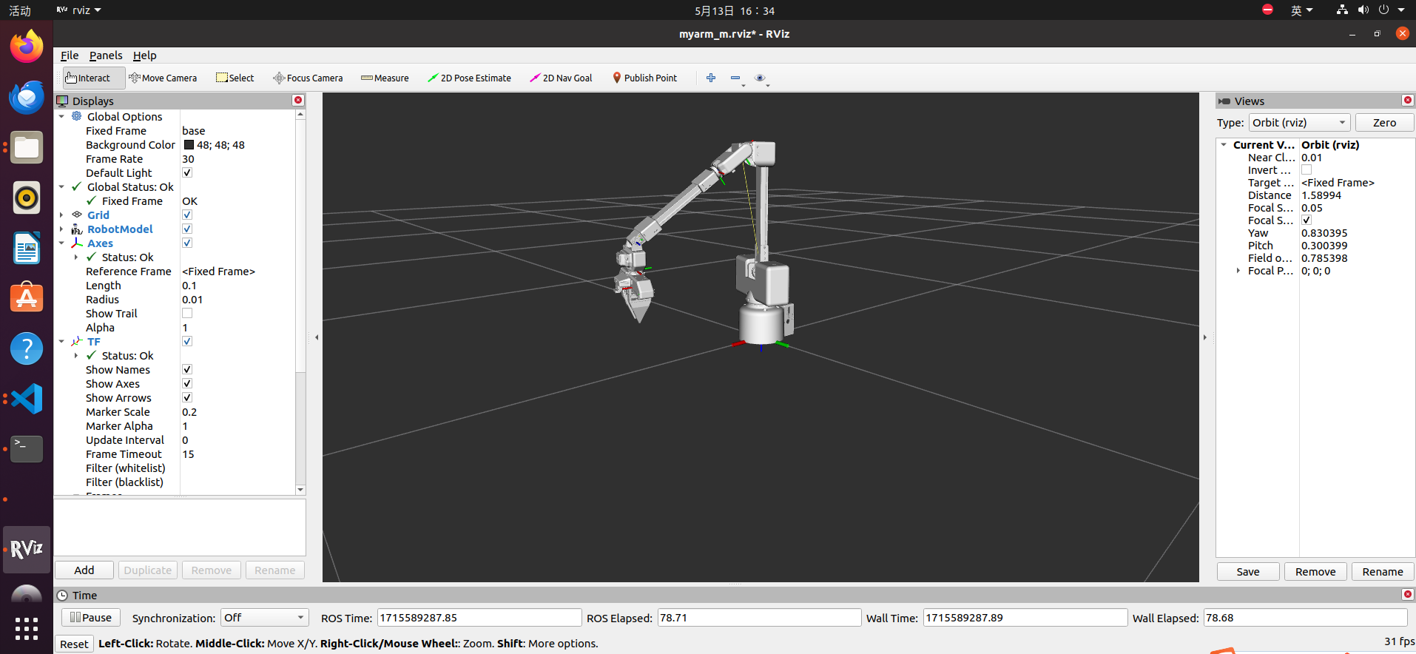Click the minus remove-tool icon

pos(735,78)
